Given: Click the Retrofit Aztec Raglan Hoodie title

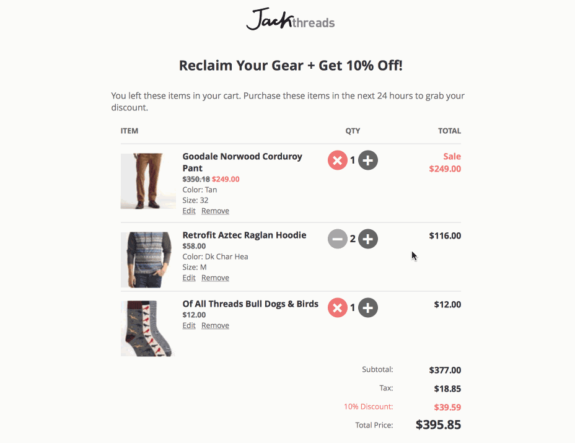Looking at the screenshot, I should 244,235.
